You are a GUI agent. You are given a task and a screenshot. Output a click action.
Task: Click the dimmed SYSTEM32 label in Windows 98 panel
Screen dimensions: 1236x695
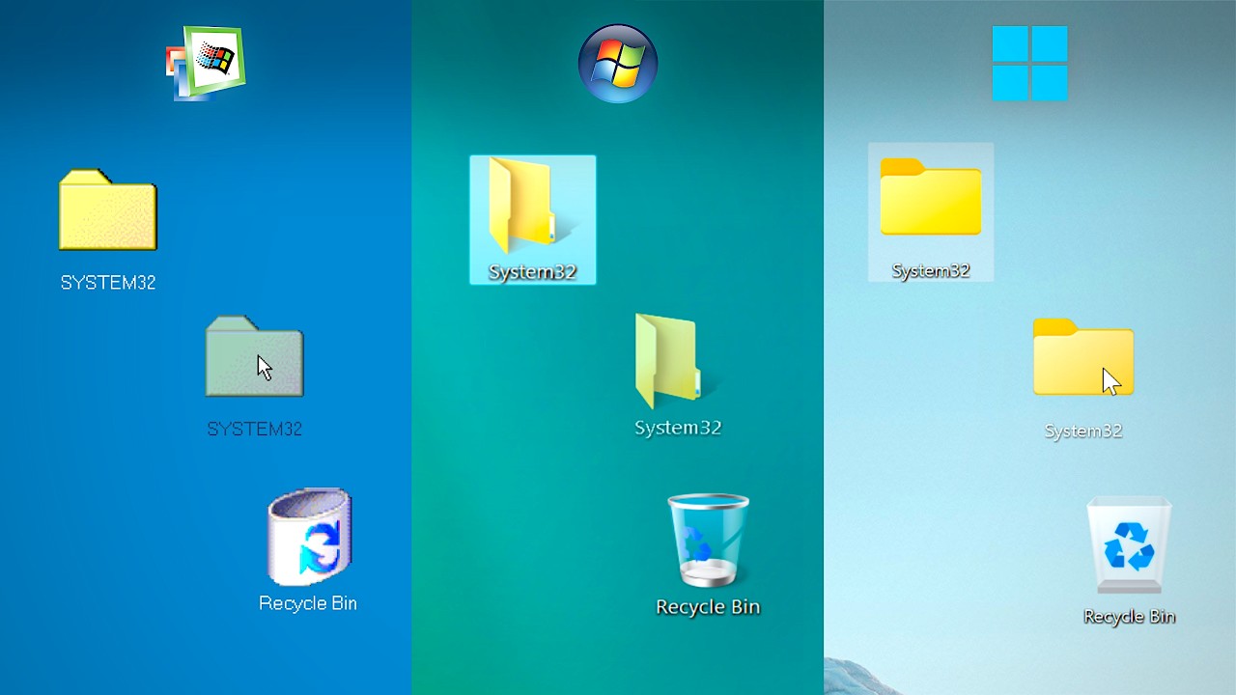[x=255, y=430]
